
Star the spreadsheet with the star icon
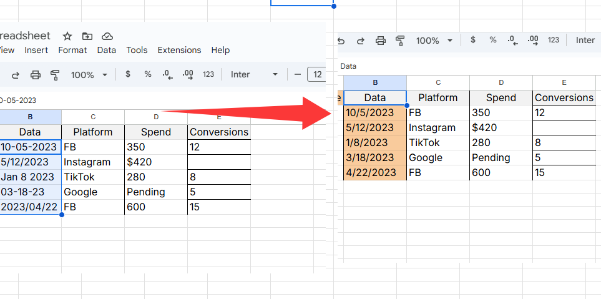pos(67,36)
